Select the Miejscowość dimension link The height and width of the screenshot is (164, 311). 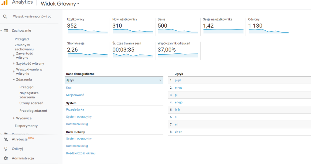[x=75, y=95]
